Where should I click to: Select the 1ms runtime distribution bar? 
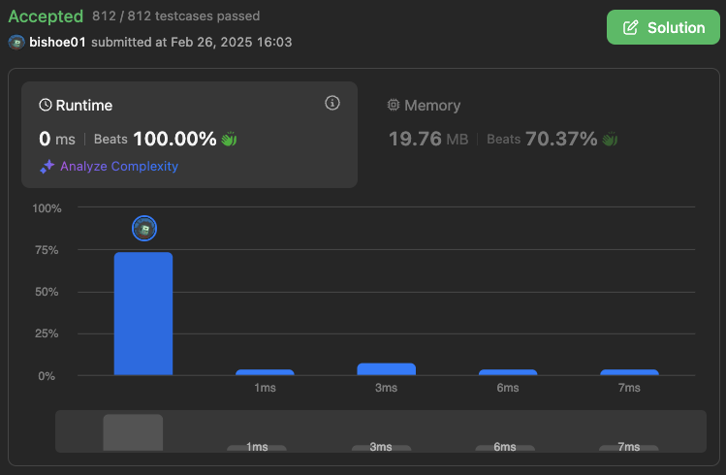point(265,372)
